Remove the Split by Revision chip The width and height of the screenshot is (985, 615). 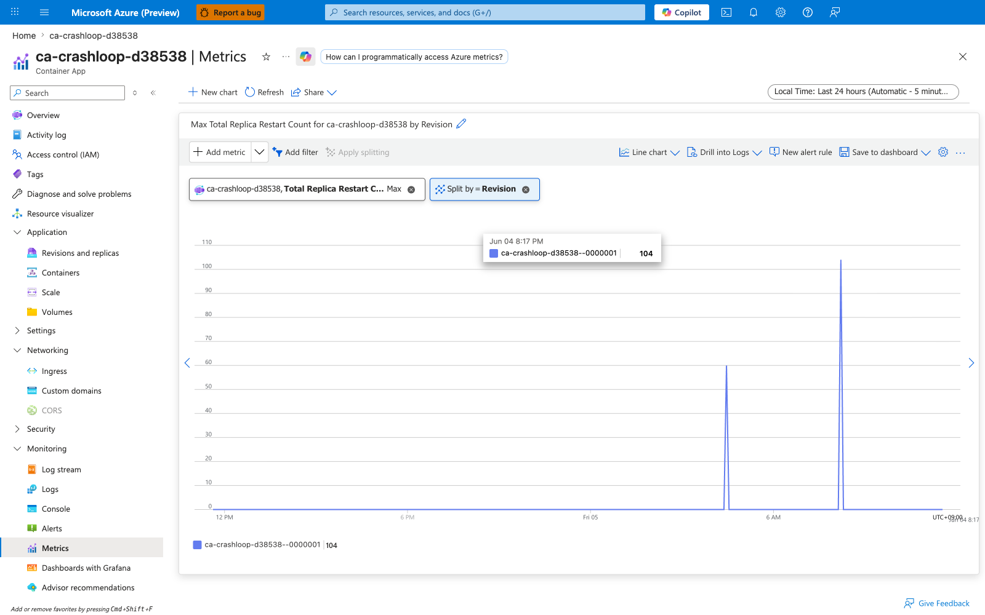pyautogui.click(x=526, y=189)
